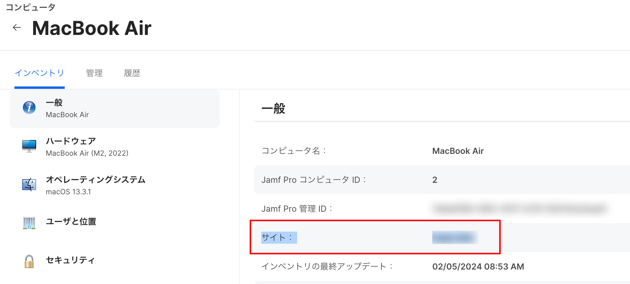
Task: Click the 02/05/2024 08:53 AM timestamp
Action: click(x=478, y=267)
